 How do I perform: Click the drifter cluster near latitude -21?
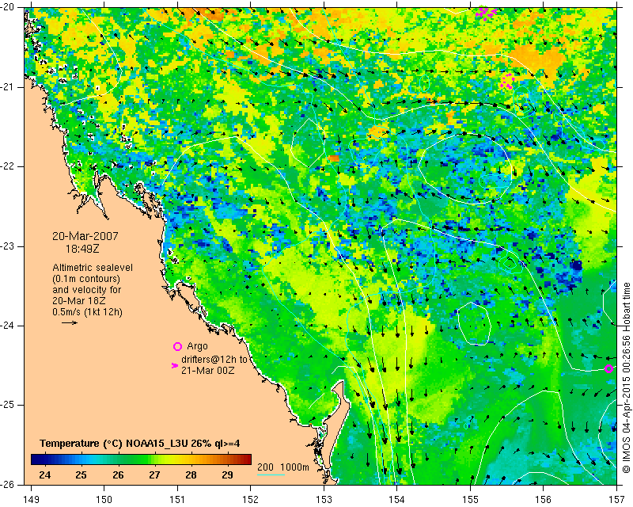[x=507, y=82]
